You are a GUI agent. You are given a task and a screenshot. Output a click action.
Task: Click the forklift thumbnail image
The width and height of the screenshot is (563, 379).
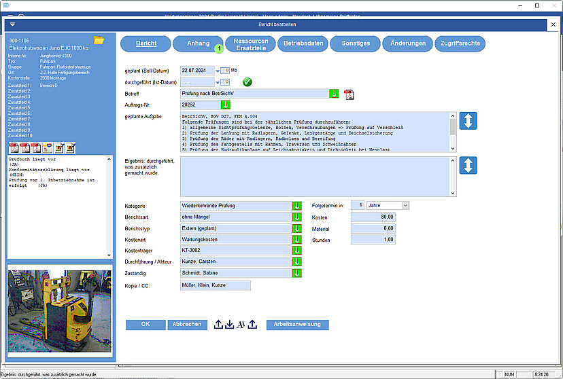pyautogui.click(x=59, y=310)
